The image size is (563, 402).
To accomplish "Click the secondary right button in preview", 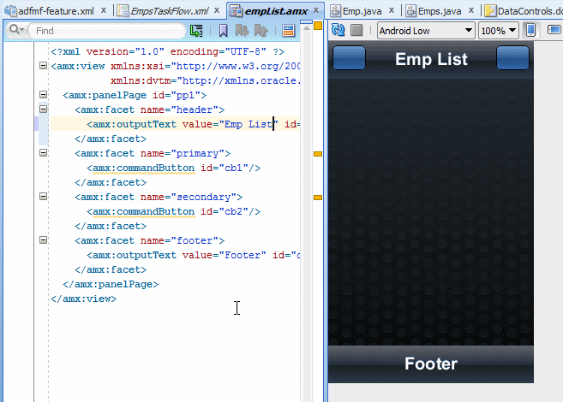I will coord(512,57).
